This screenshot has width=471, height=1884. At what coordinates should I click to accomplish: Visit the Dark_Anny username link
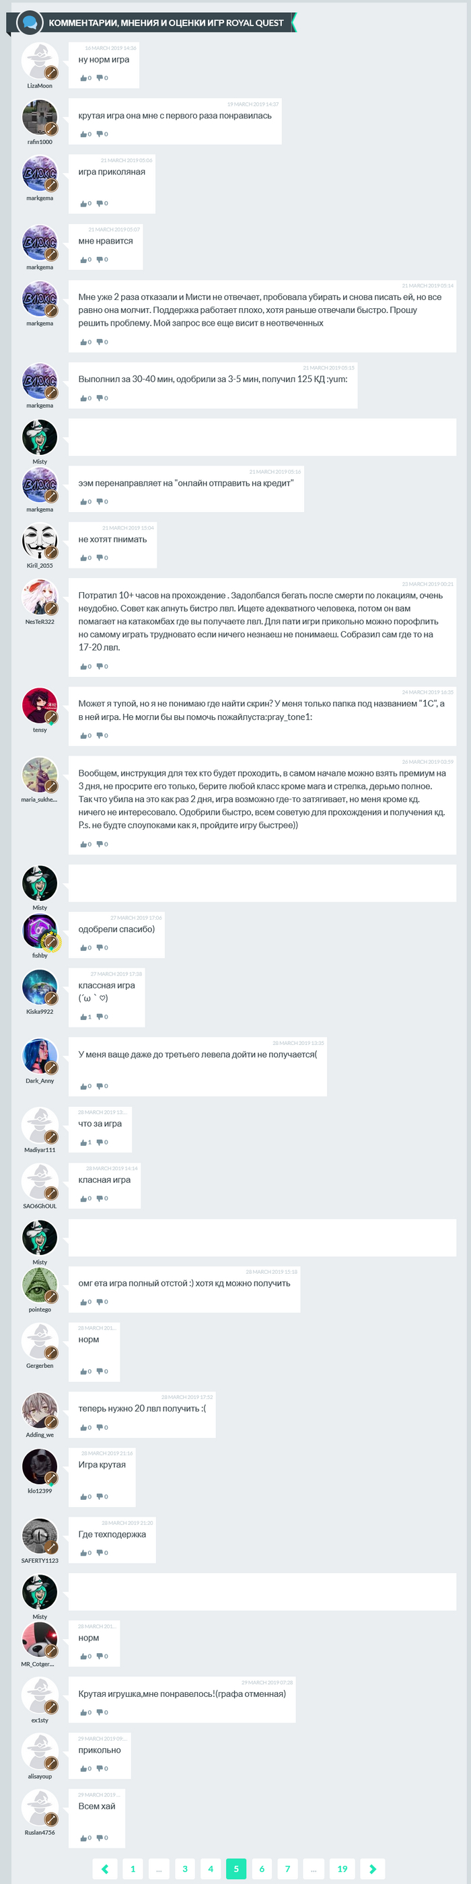tap(40, 1080)
